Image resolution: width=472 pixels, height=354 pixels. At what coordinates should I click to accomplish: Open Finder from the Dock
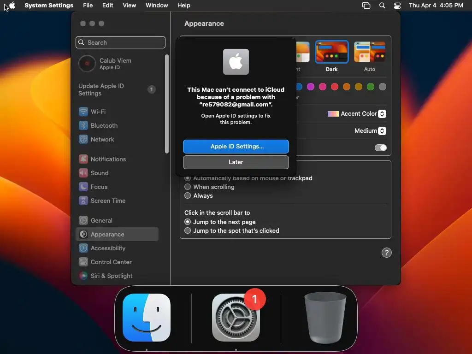[x=147, y=318]
